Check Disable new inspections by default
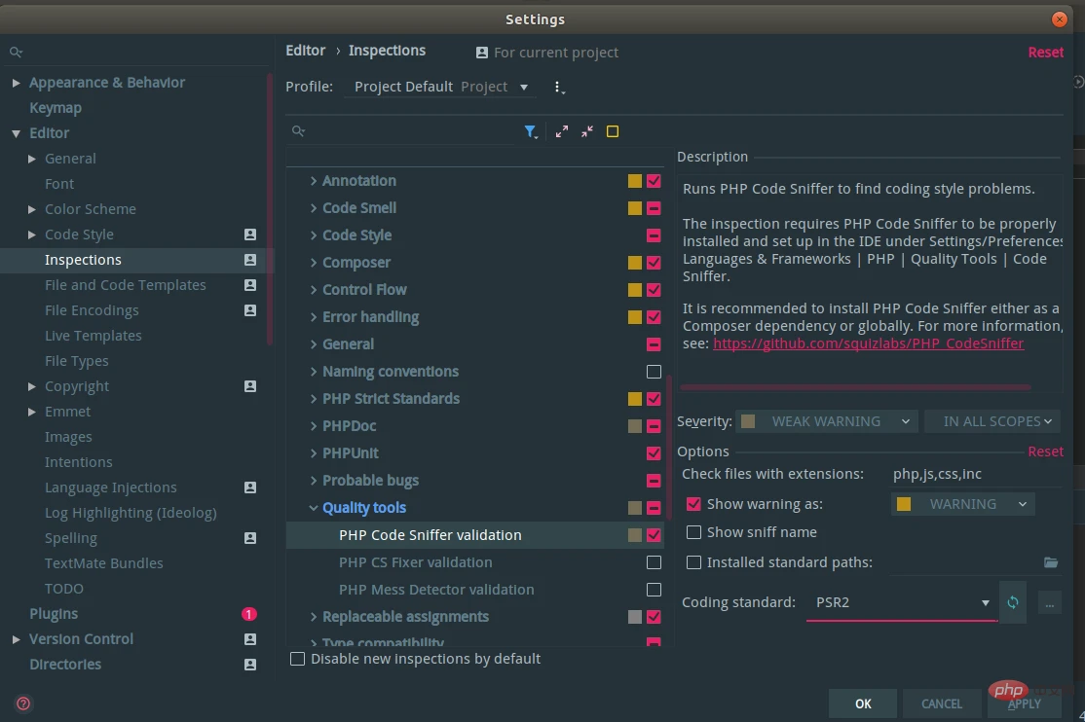The width and height of the screenshot is (1085, 722). click(298, 659)
